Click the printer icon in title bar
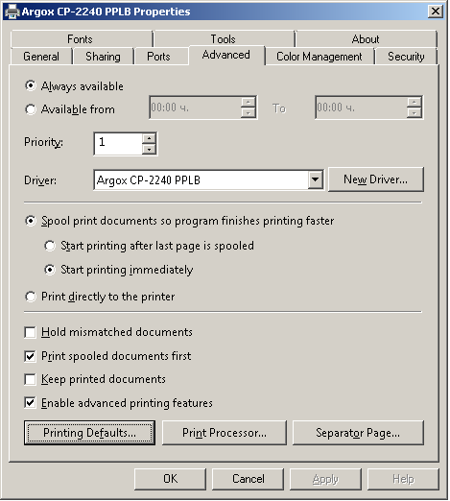This screenshot has height=501, width=450. pos(12,12)
